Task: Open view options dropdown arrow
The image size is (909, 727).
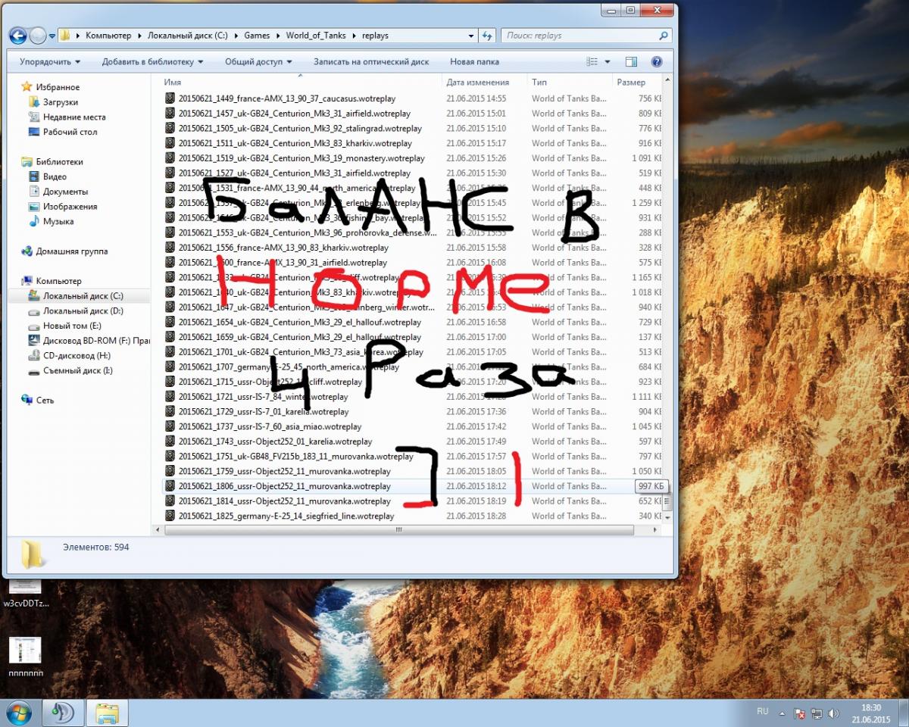Action: [608, 62]
